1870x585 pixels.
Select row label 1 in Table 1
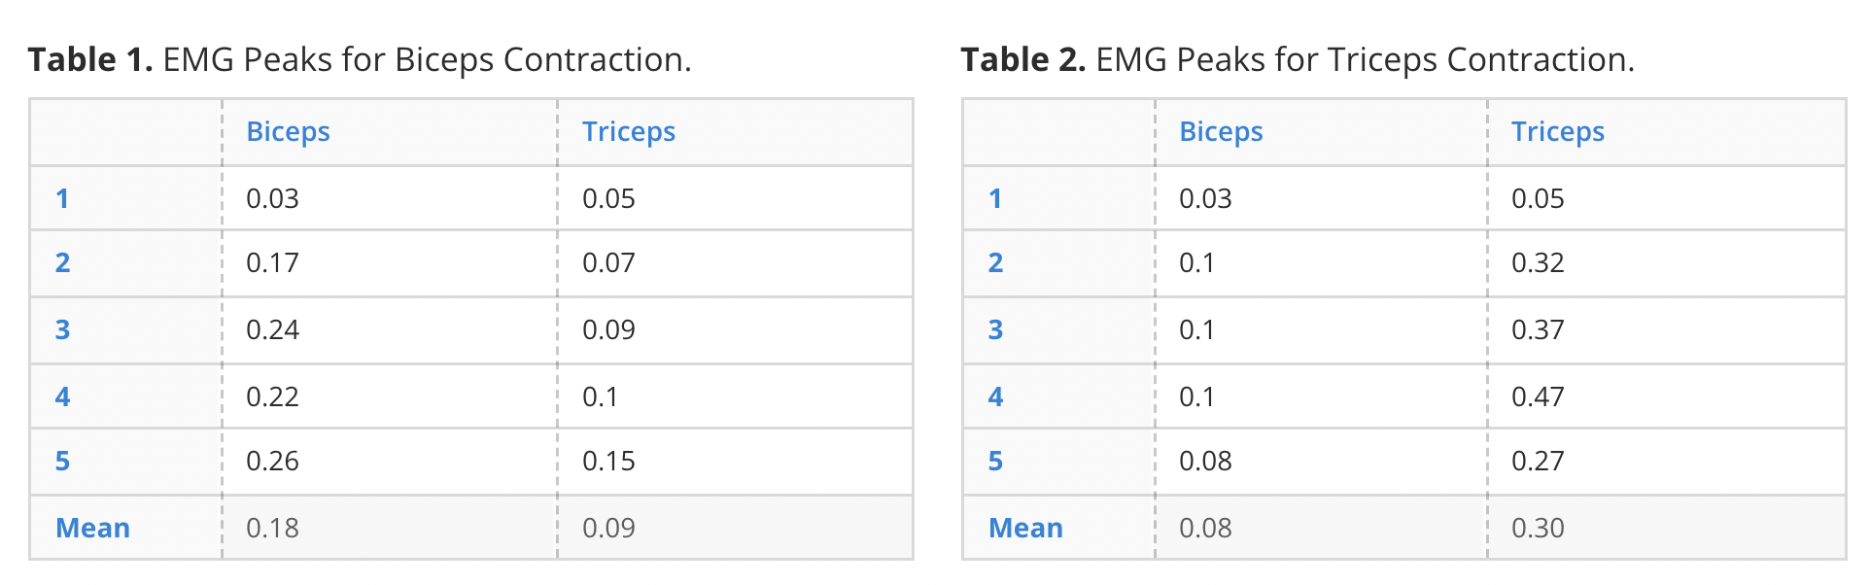pyautogui.click(x=62, y=199)
